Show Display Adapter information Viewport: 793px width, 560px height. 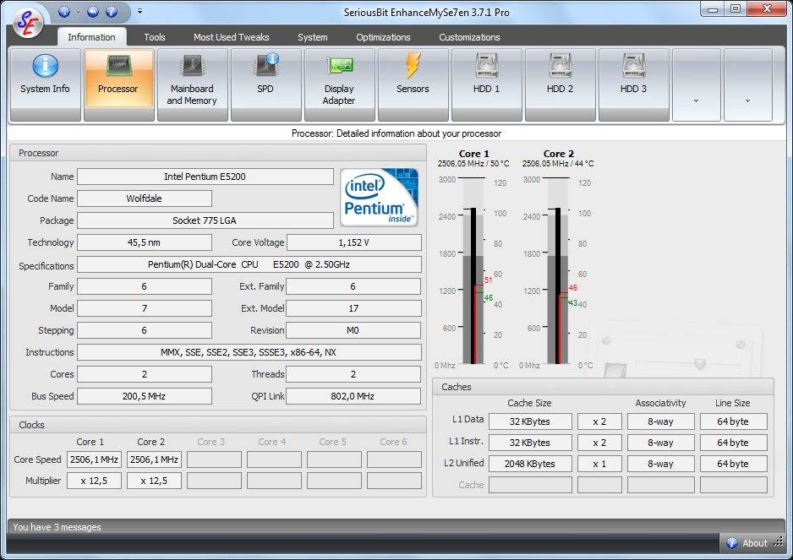[339, 84]
